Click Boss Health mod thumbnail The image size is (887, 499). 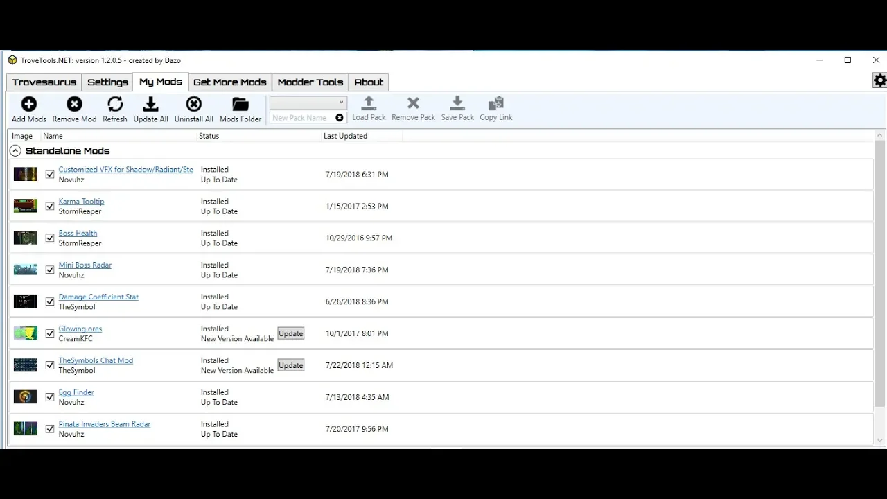coord(26,238)
